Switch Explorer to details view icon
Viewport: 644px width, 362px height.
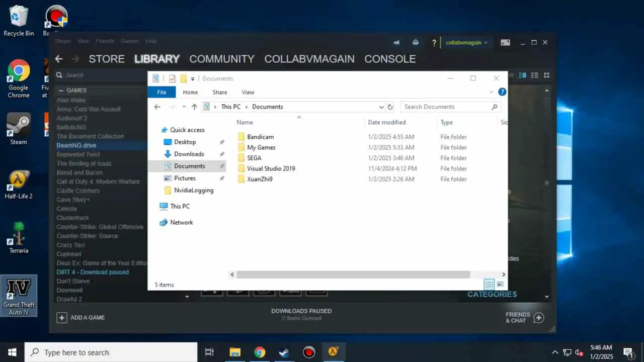[x=489, y=285]
